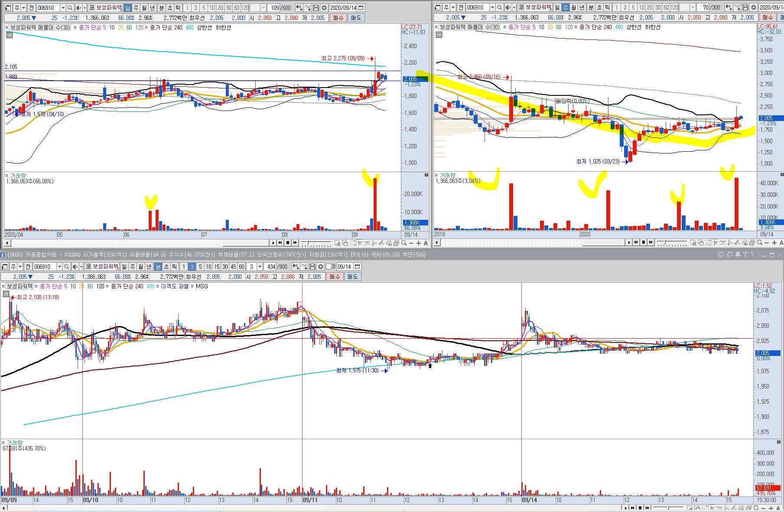The width and height of the screenshot is (784, 512).
Task: Click grid table icon in weekly chart corner
Action: click(x=439, y=34)
